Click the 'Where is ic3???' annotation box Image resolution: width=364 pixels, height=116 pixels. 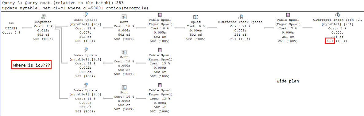coord(31,65)
